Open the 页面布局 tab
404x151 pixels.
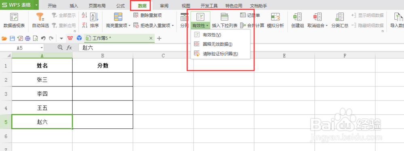click(97, 6)
